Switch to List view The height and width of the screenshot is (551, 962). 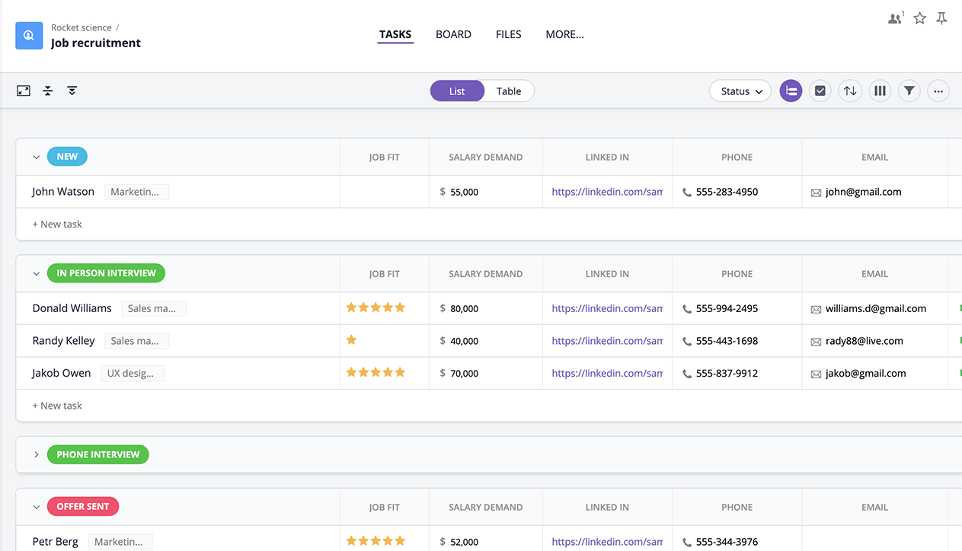click(x=457, y=91)
